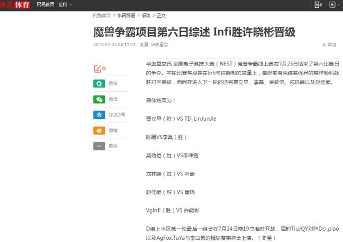Screen dimensions: 343x242
Task: Click the timestamp 2013-07-24 04:13:03
Action: pyautogui.click(x=114, y=45)
